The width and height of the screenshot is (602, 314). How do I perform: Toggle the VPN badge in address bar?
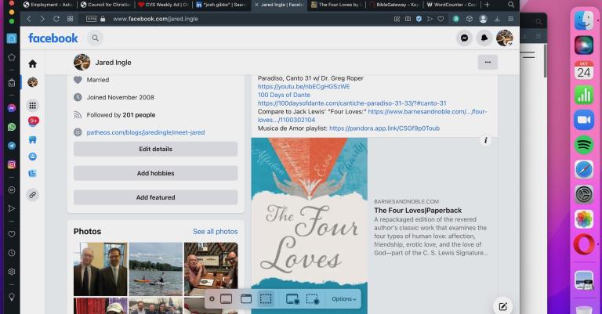[x=92, y=19]
